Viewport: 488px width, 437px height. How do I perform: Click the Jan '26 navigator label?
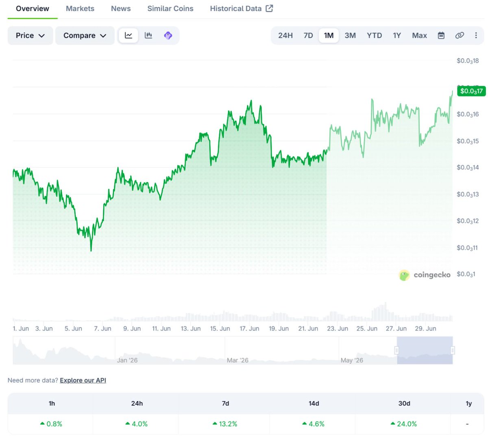pos(127,361)
